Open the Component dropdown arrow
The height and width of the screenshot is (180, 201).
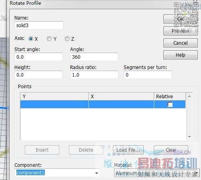(x=97, y=173)
